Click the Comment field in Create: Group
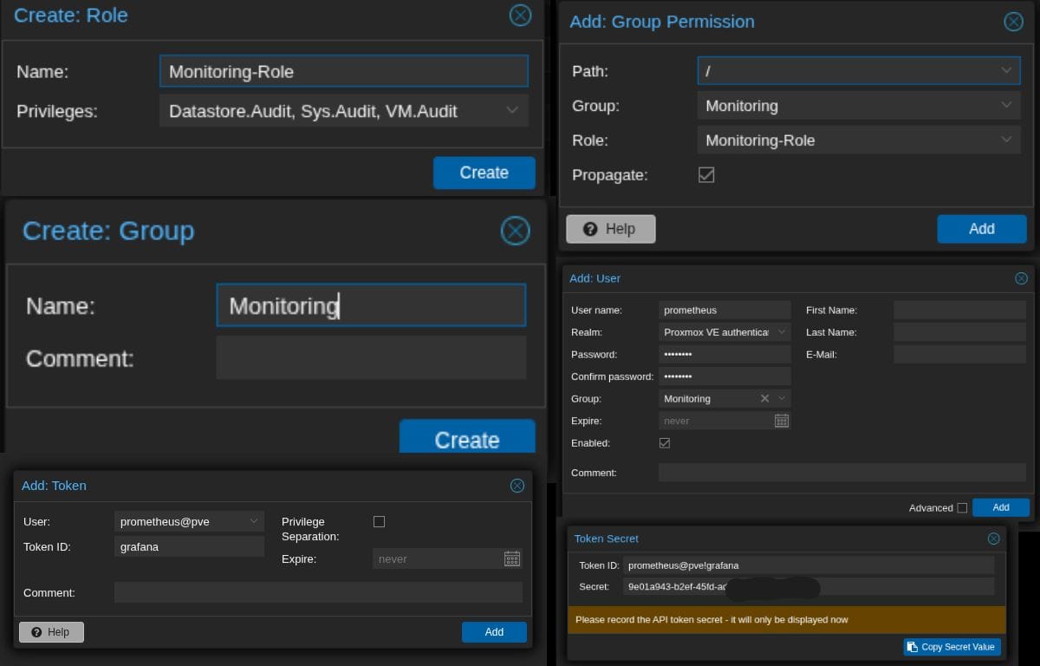 [371, 357]
